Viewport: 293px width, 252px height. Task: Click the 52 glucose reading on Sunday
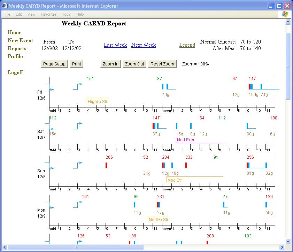(146, 157)
